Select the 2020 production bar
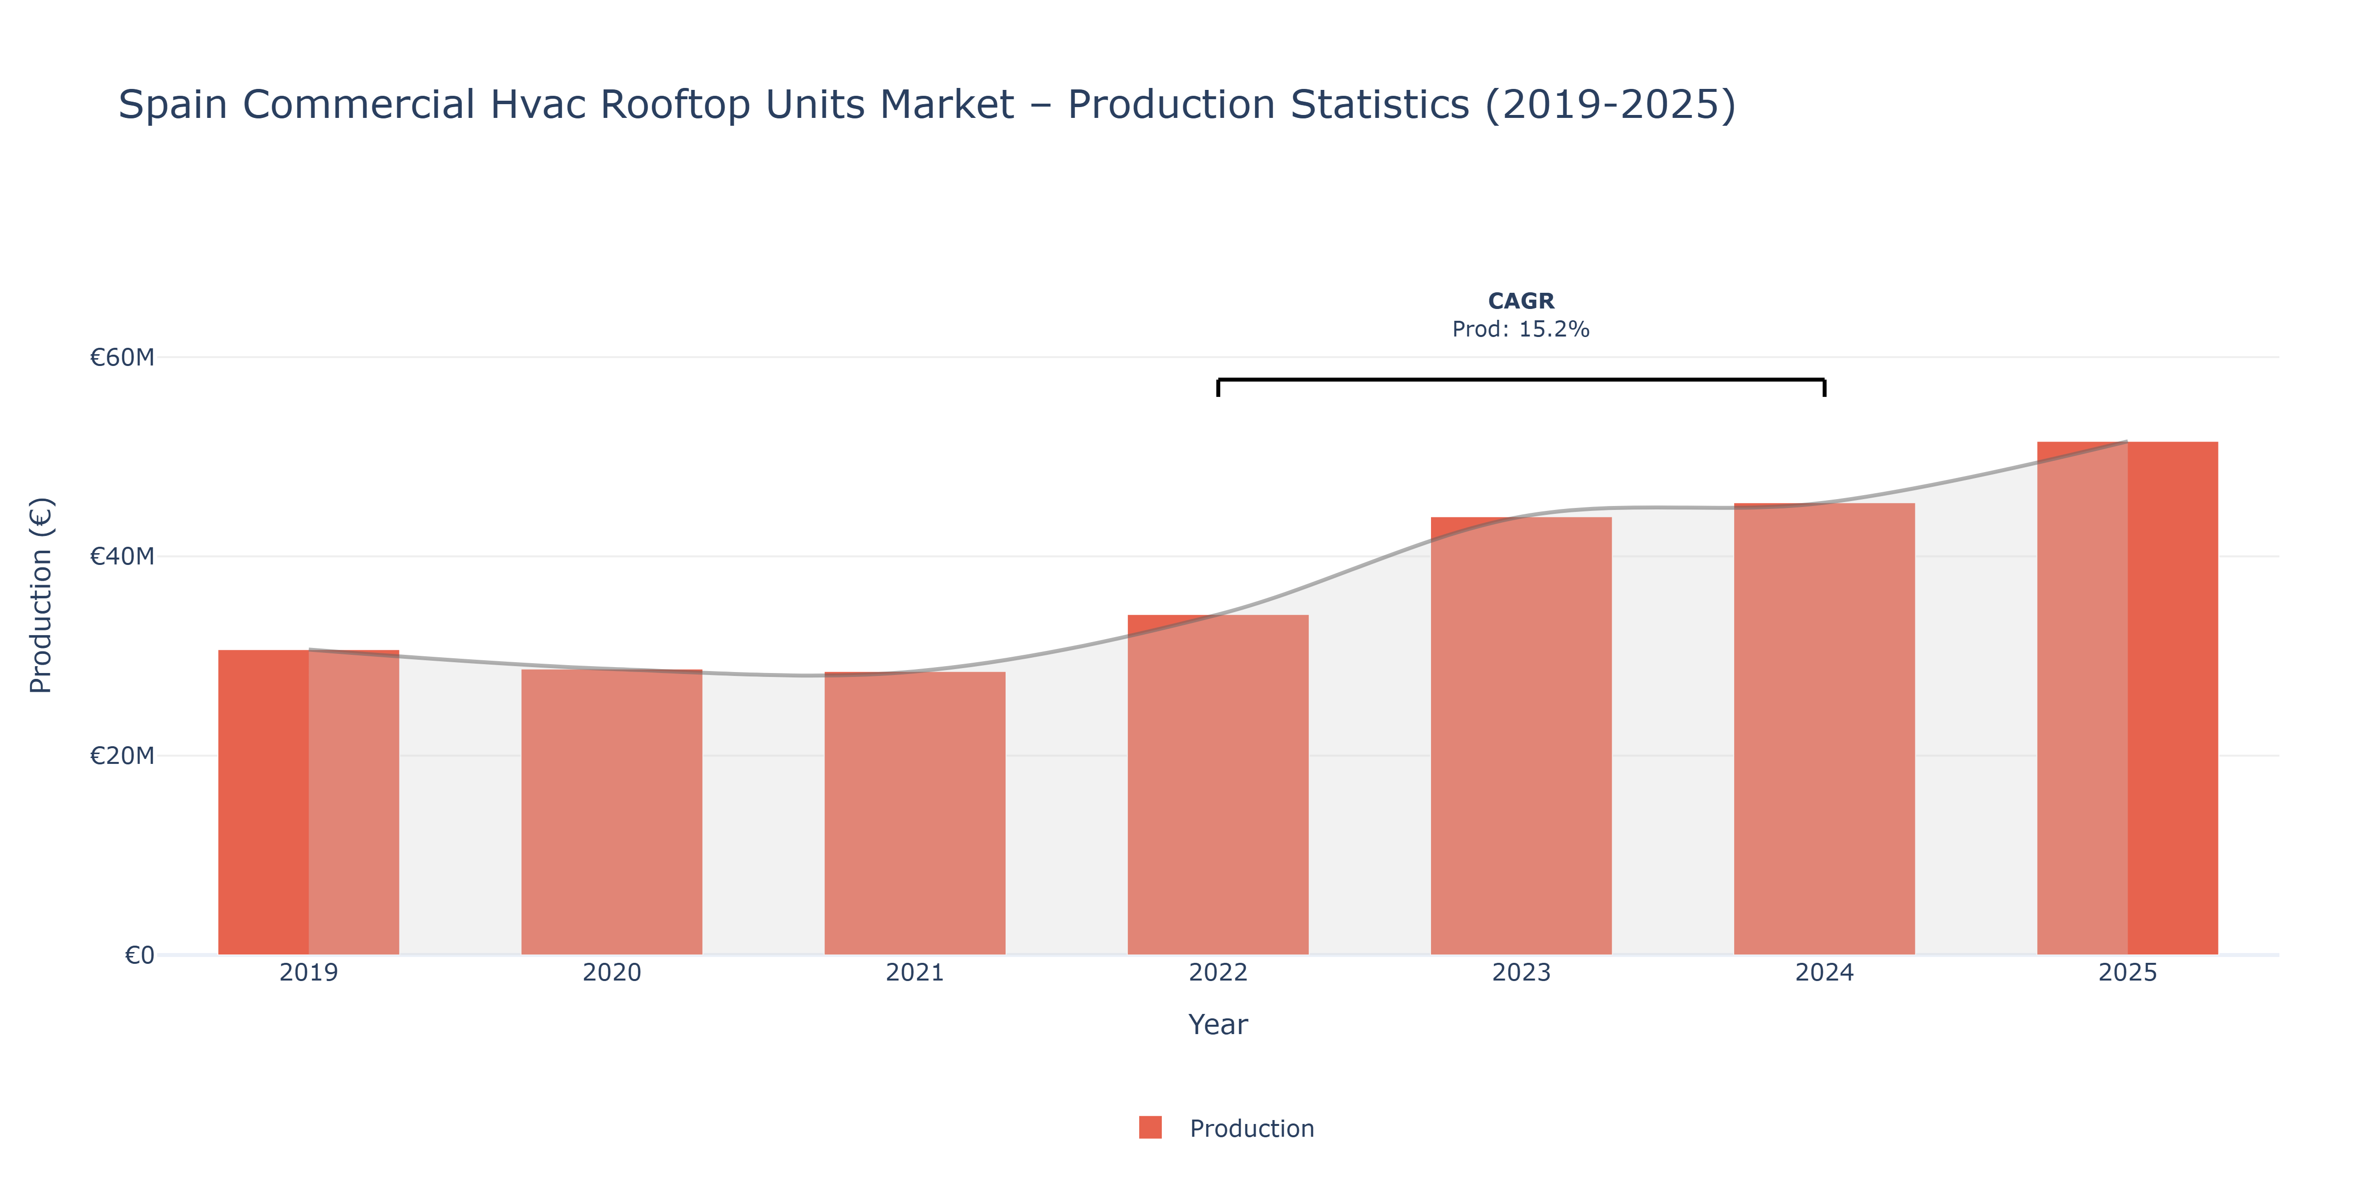The height and width of the screenshot is (1179, 2358). pyautogui.click(x=612, y=812)
